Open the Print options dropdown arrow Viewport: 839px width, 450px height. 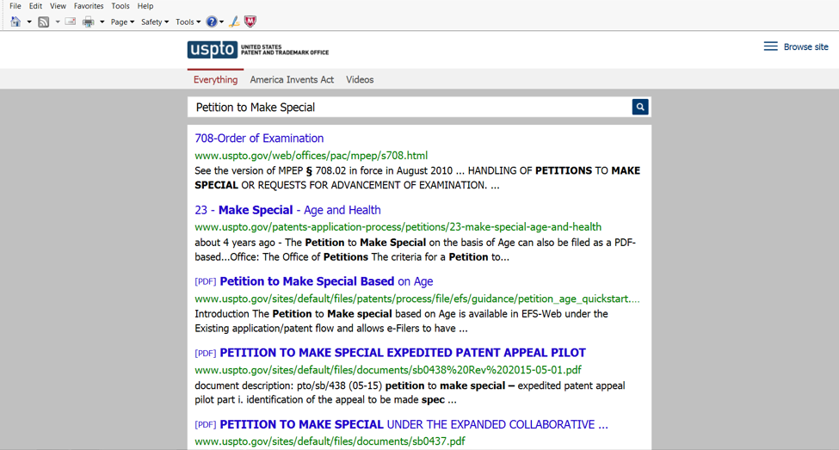102,22
